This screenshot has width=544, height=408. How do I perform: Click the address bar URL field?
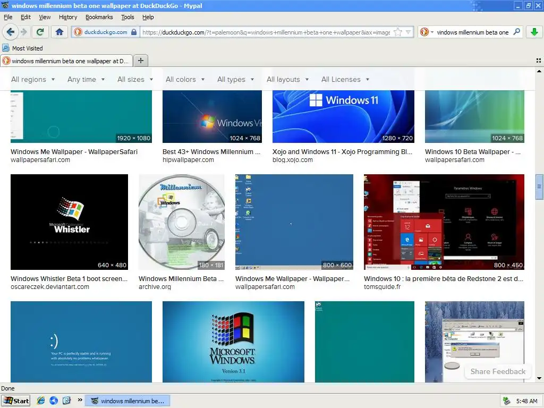point(266,32)
